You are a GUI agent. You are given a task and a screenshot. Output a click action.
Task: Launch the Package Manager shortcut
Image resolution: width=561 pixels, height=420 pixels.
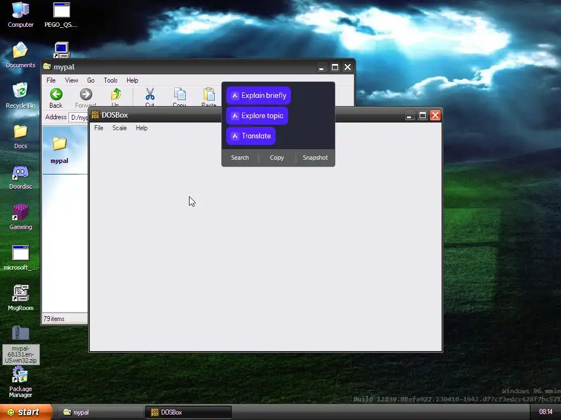20,382
